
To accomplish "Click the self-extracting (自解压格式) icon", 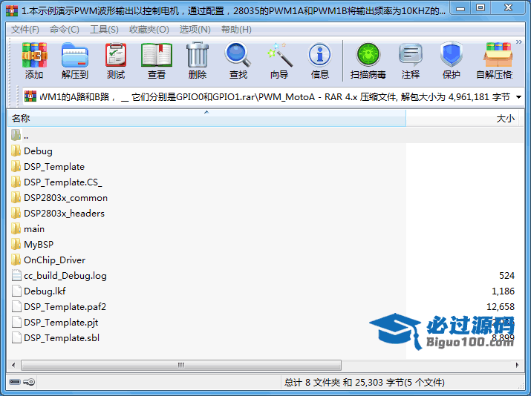I will (496, 60).
